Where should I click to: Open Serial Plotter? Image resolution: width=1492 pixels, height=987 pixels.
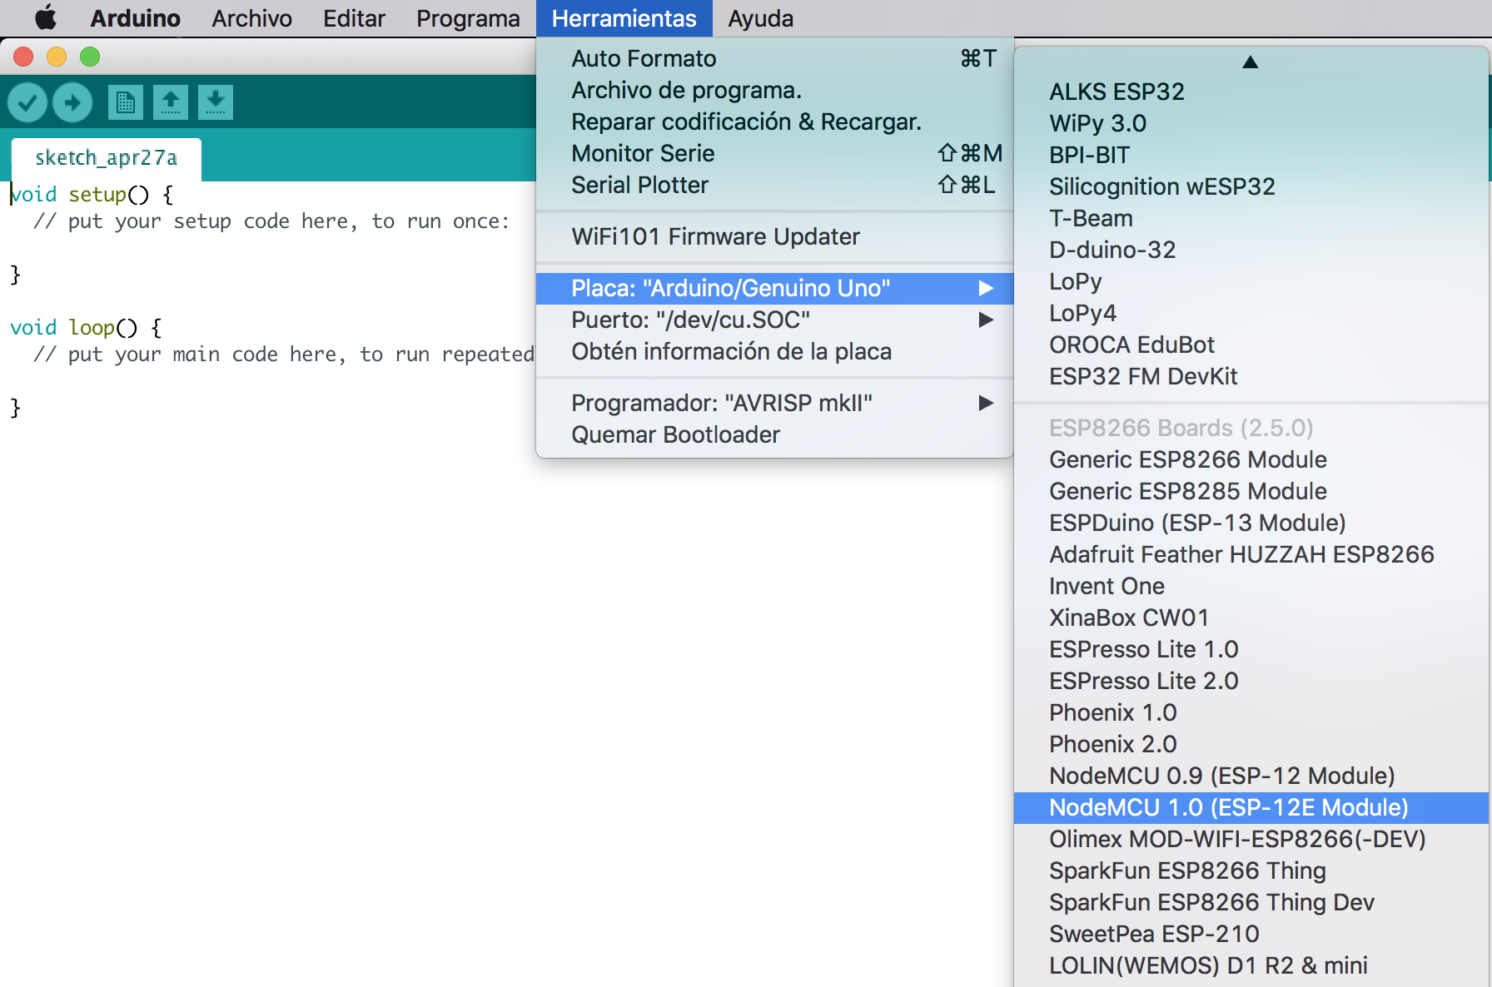774,185
